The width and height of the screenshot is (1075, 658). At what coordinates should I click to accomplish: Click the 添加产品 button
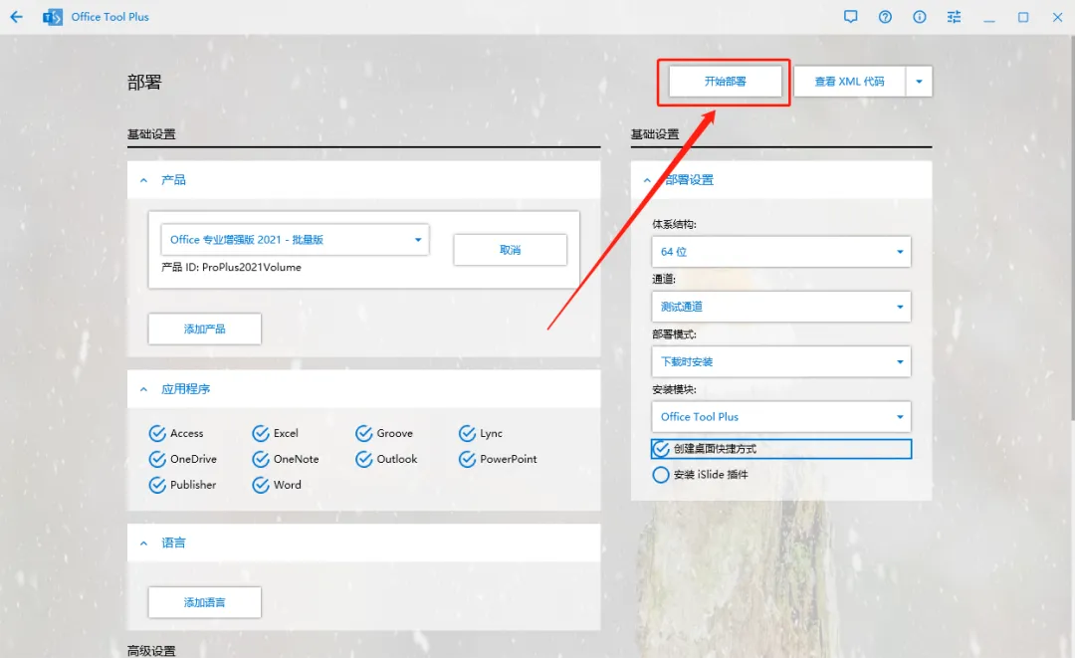[x=204, y=329]
